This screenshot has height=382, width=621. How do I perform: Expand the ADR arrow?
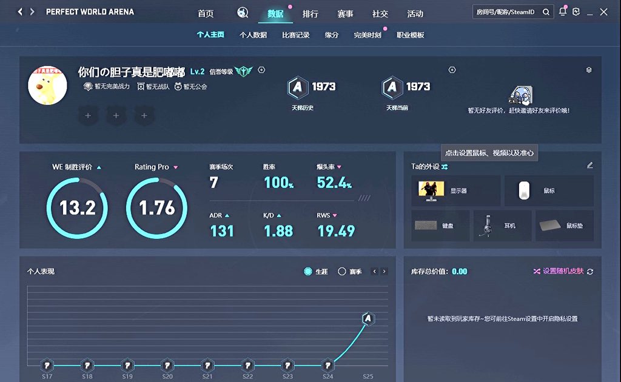[227, 215]
